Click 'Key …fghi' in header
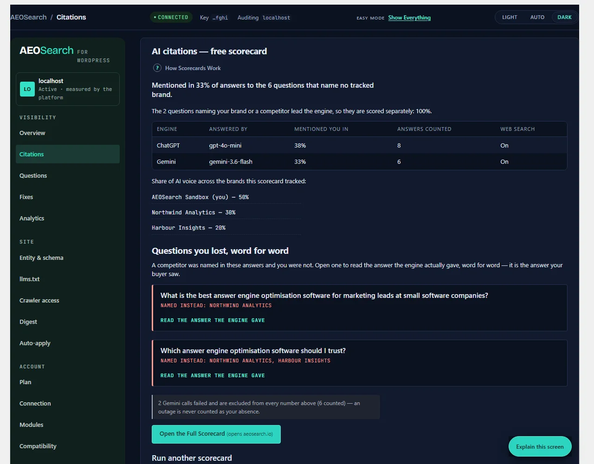 [x=214, y=18]
